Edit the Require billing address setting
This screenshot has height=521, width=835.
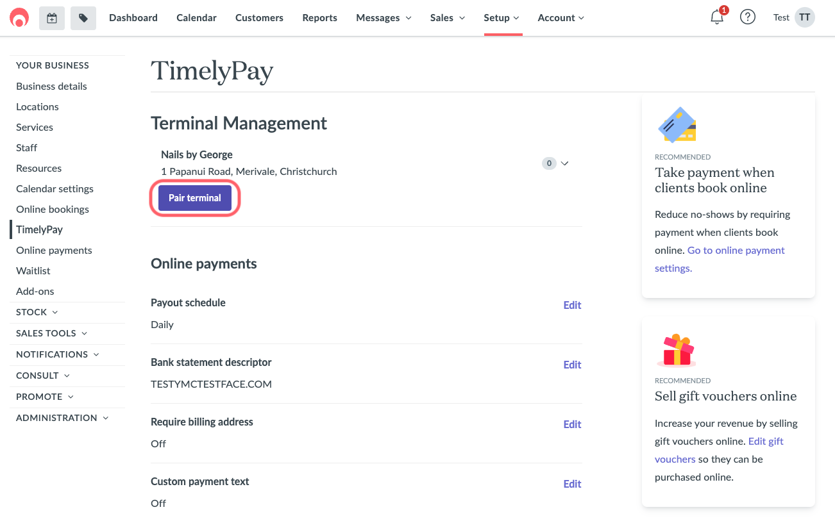572,424
